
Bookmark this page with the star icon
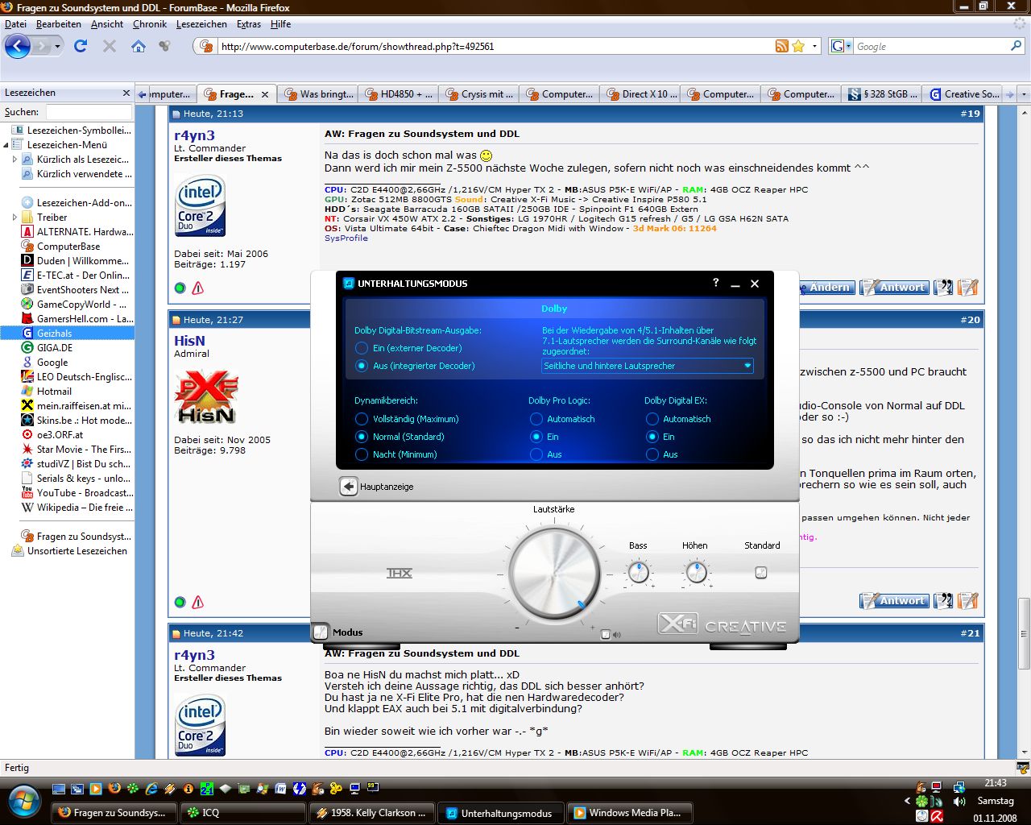click(x=798, y=46)
